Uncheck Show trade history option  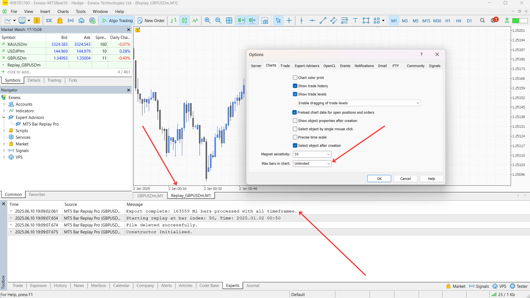[x=295, y=86]
